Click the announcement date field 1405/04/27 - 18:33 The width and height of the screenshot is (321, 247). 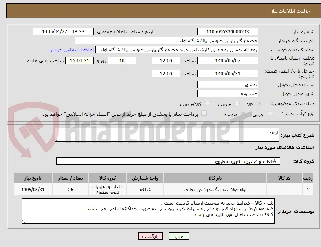click(63, 31)
